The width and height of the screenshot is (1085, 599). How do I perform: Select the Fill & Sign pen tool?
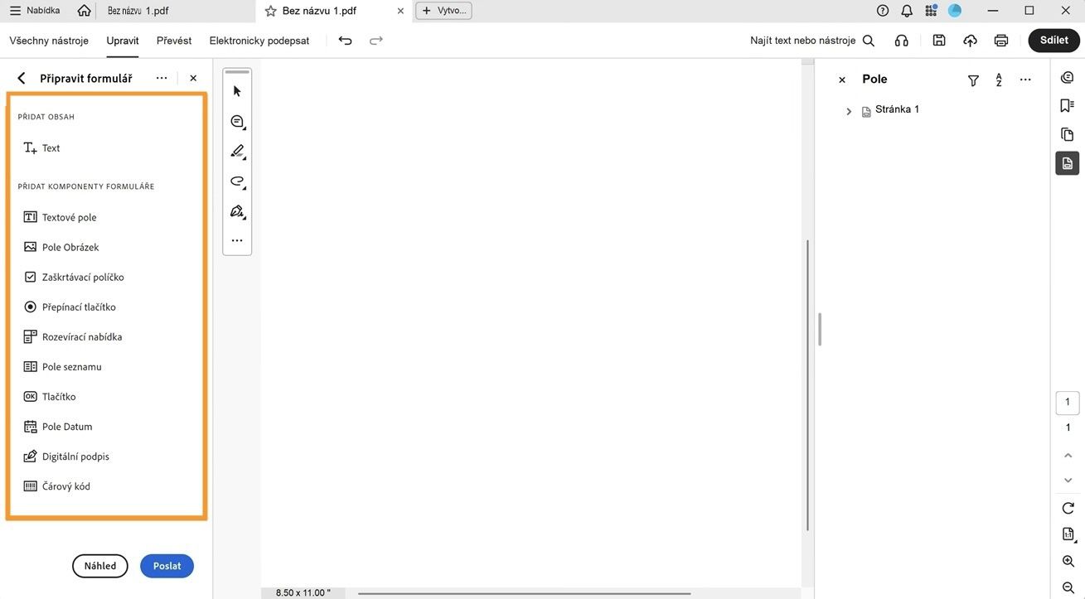click(x=235, y=210)
